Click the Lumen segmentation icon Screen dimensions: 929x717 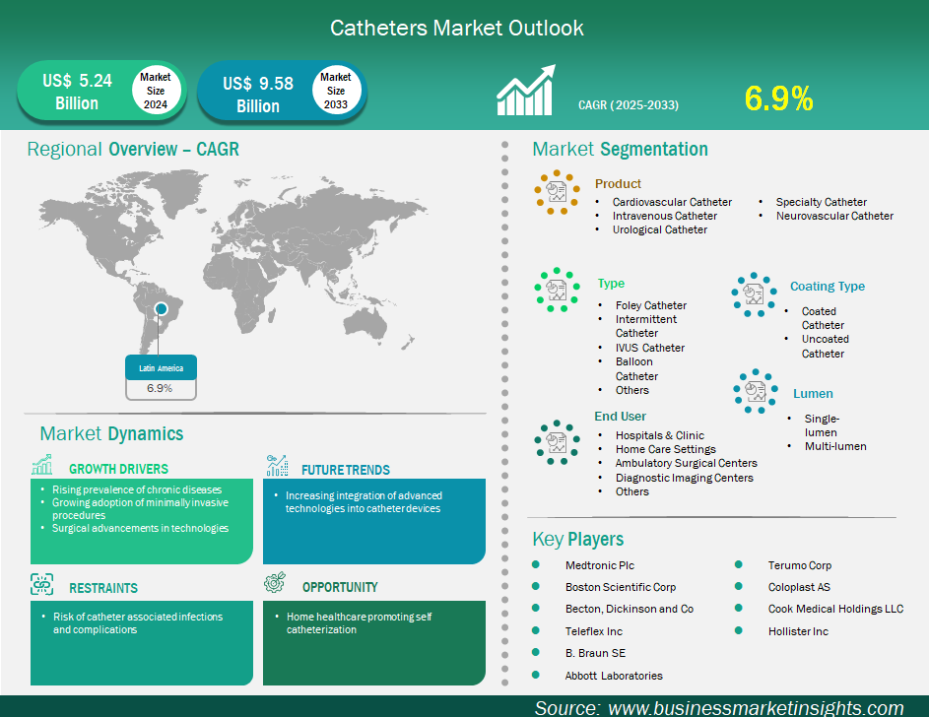tap(755, 391)
